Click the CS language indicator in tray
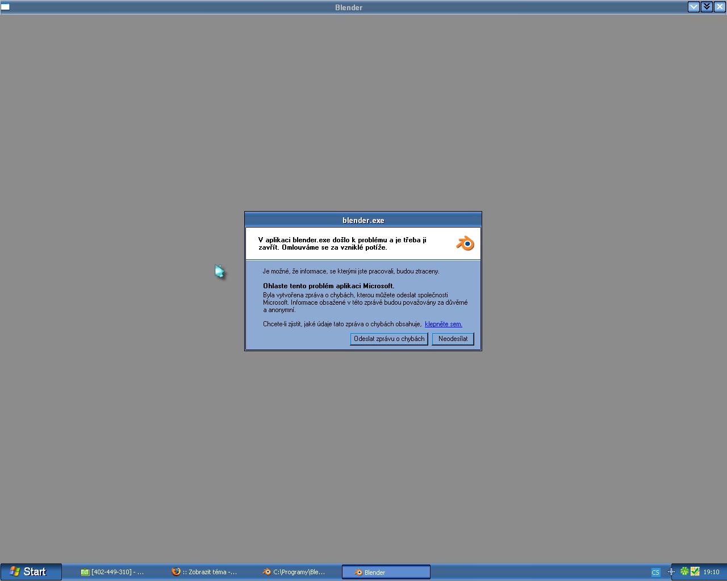The width and height of the screenshot is (727, 581). pos(655,572)
